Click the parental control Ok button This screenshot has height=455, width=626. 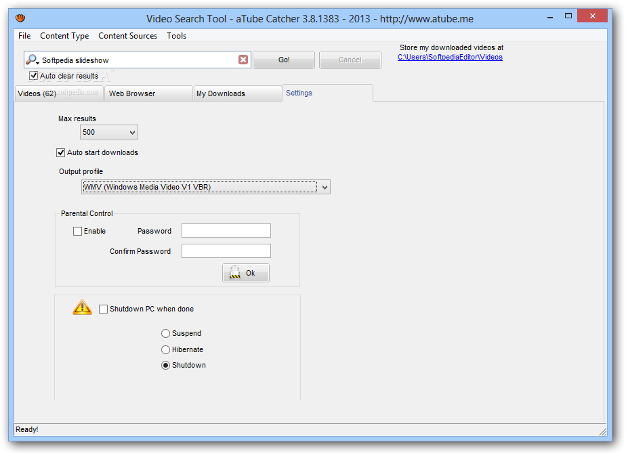coord(246,273)
